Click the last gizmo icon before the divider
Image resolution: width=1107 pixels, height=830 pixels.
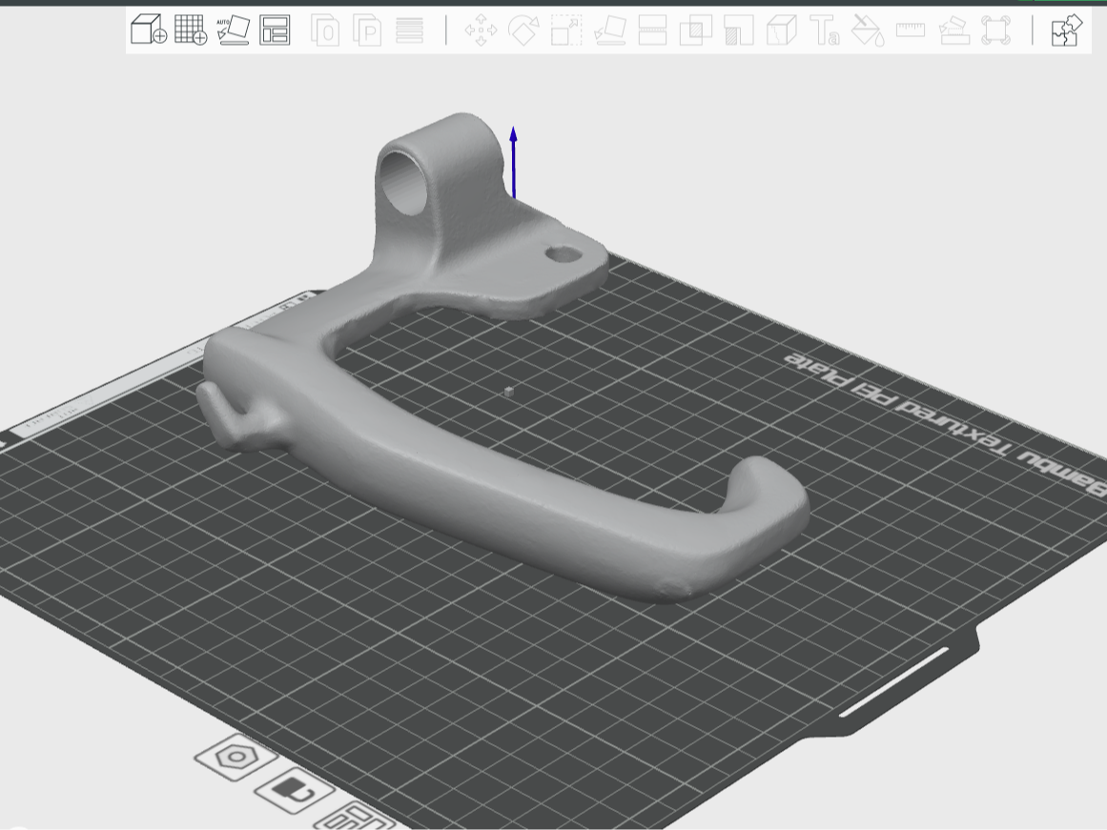click(996, 30)
